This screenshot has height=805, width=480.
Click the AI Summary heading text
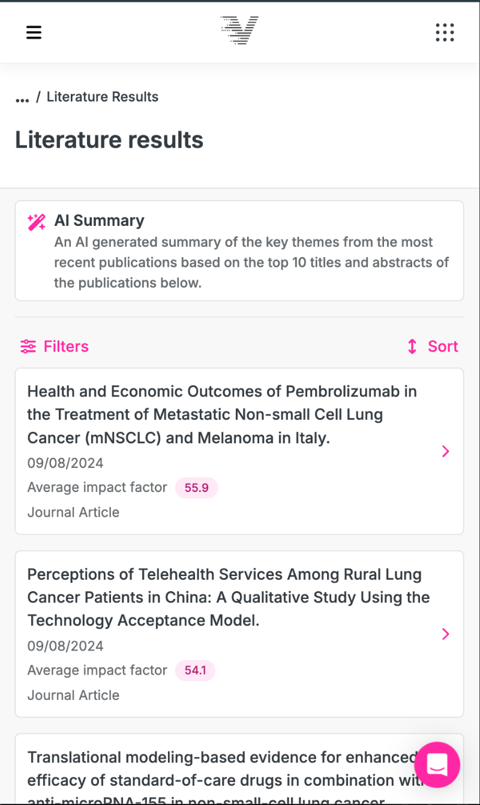[x=99, y=220]
